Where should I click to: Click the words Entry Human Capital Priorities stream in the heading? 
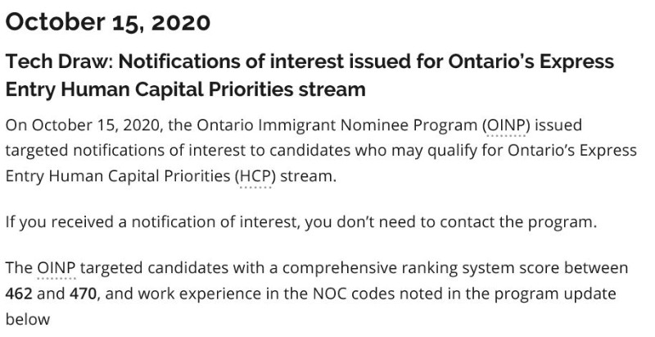click(186, 89)
